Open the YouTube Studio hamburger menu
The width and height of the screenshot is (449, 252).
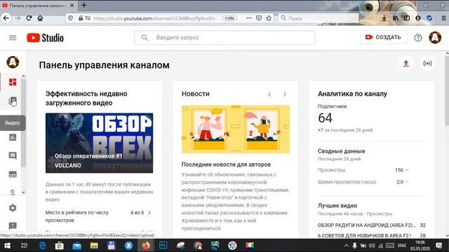13,38
